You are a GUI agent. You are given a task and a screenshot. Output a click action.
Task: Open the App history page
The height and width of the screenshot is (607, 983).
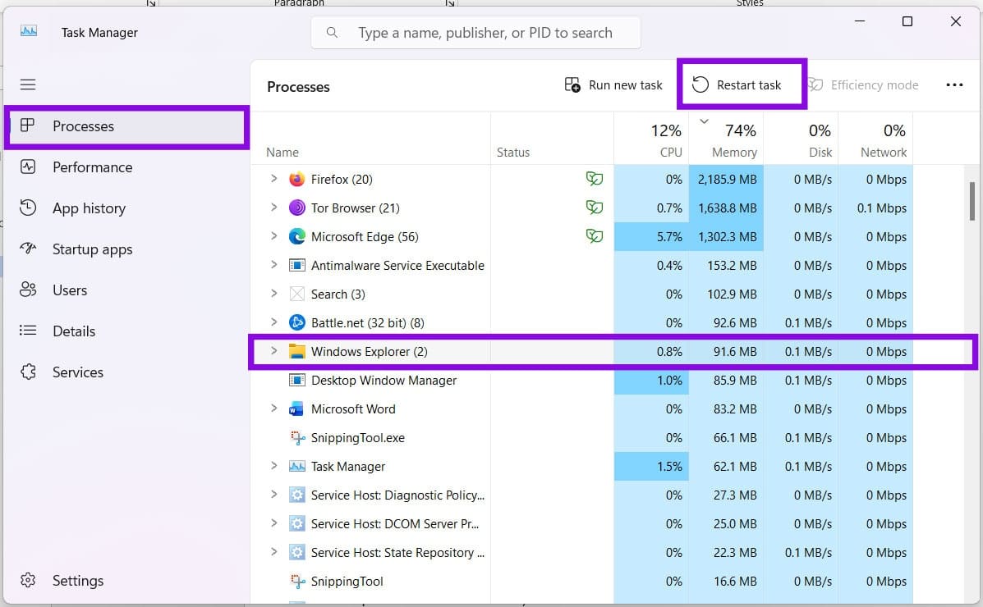tap(127, 208)
